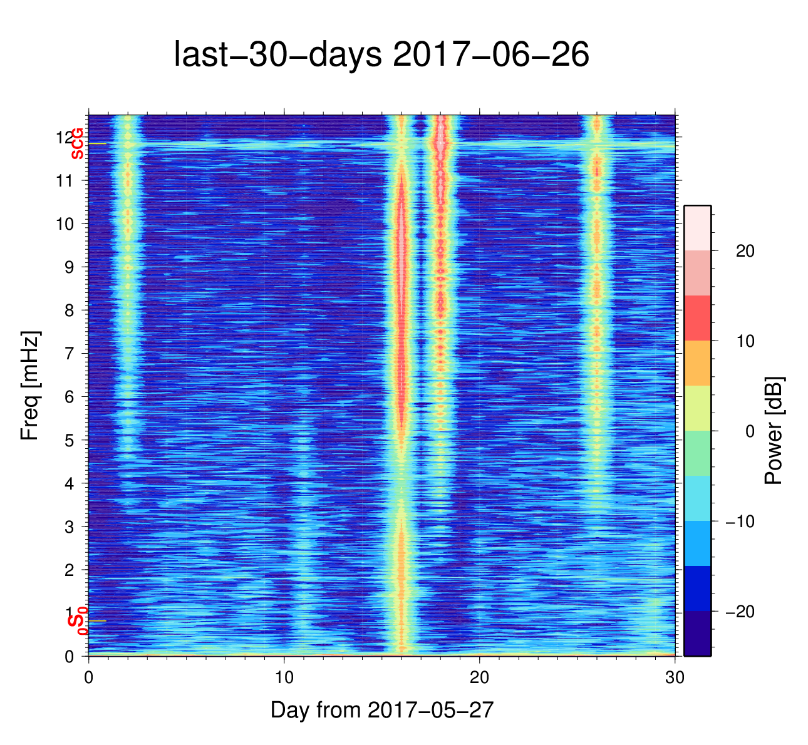Click the colorbar tick label "−20"

pos(740,612)
